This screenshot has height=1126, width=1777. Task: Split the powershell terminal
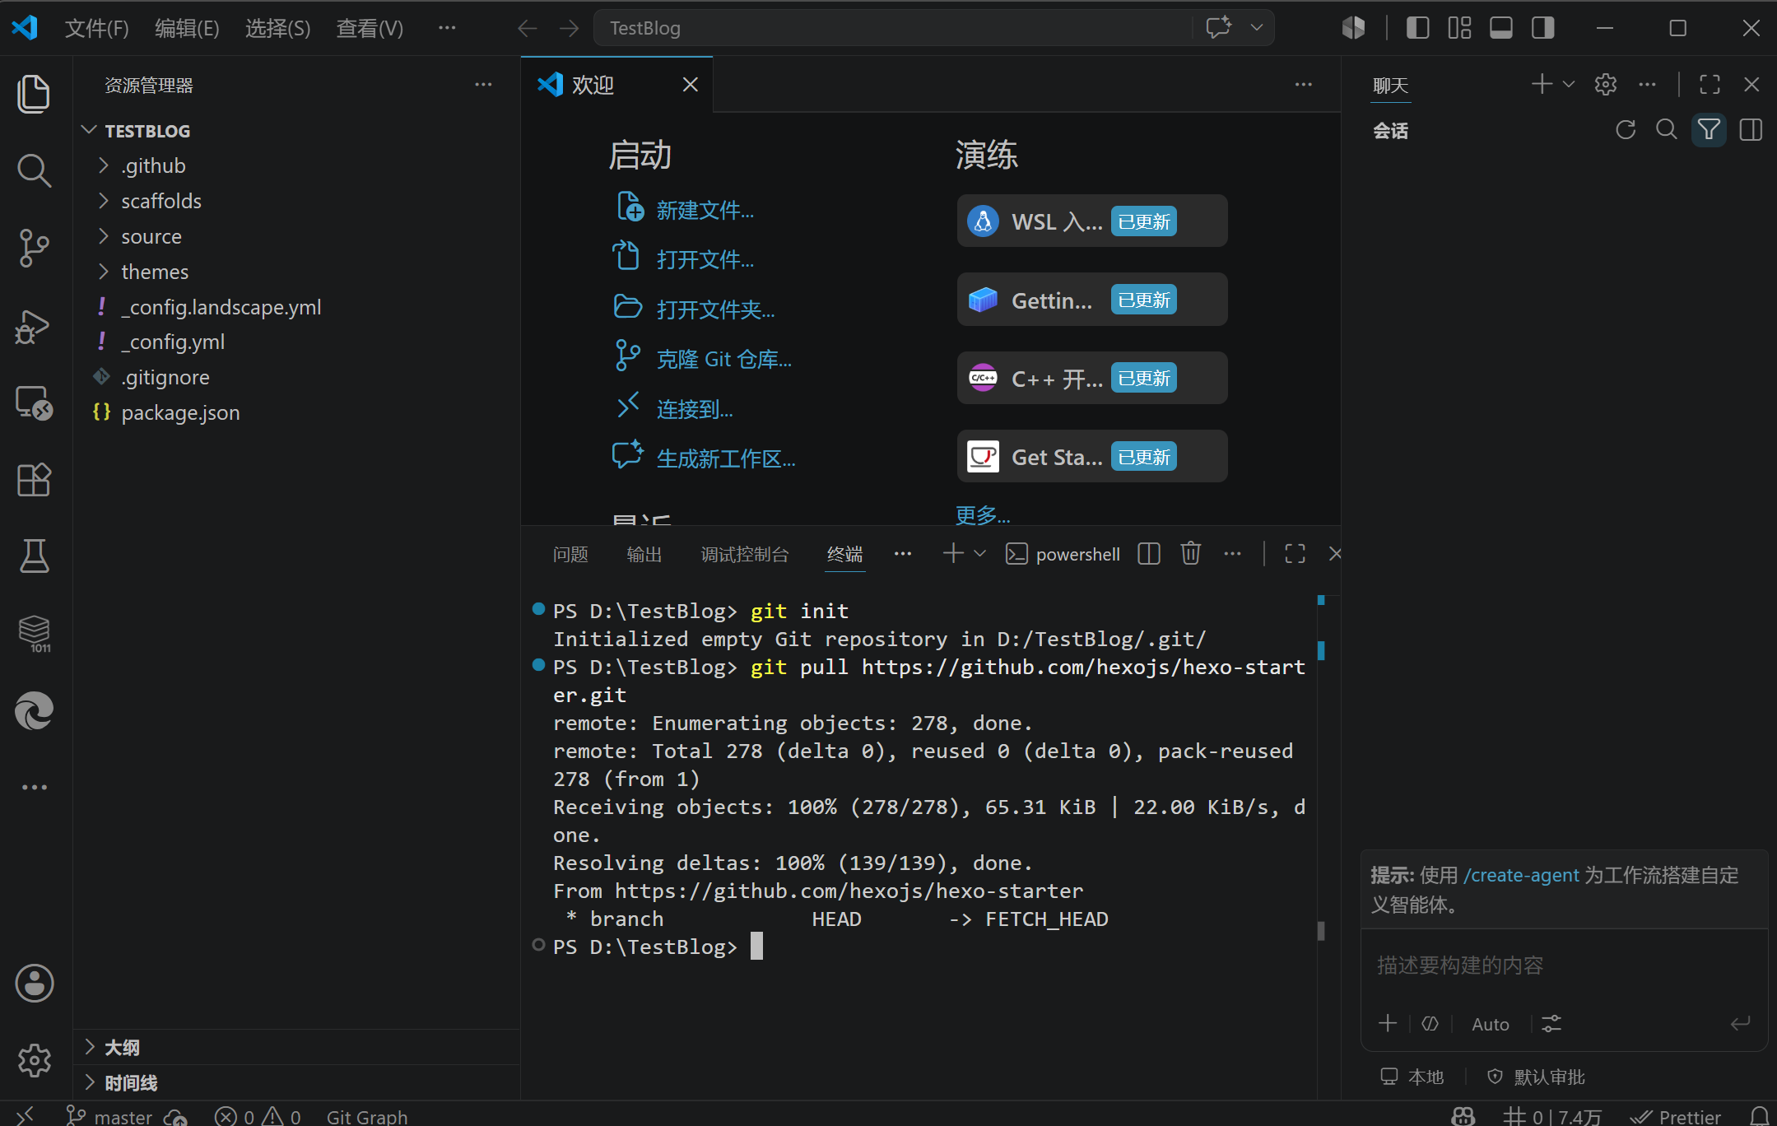[1149, 553]
